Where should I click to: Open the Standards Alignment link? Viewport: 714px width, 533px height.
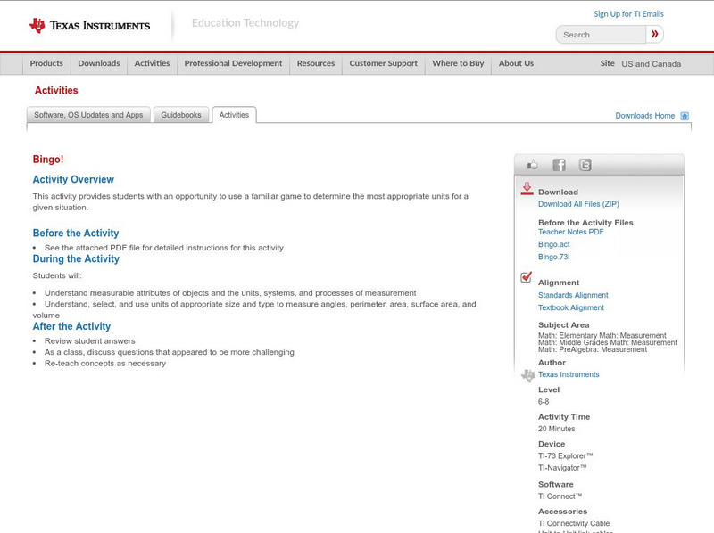coord(573,295)
